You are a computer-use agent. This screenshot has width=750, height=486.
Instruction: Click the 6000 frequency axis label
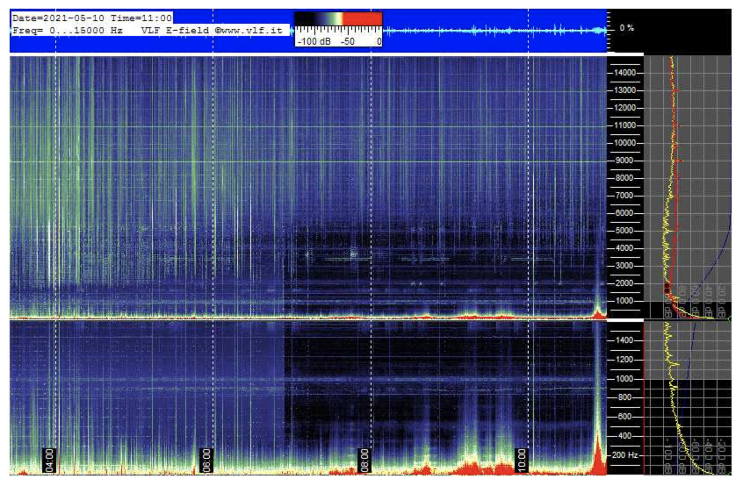click(624, 213)
